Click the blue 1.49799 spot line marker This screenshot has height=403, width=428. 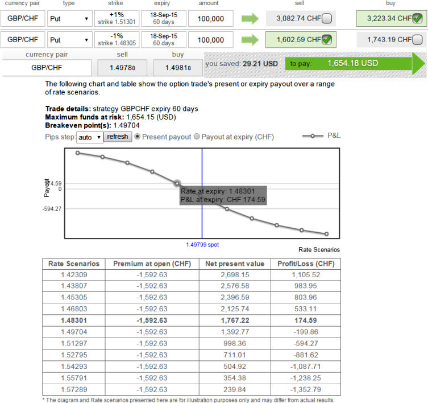click(x=202, y=194)
